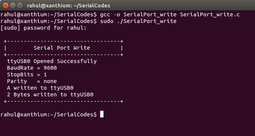
Task: Click 'A written to ttyUSB0' output line
Action: [40, 88]
